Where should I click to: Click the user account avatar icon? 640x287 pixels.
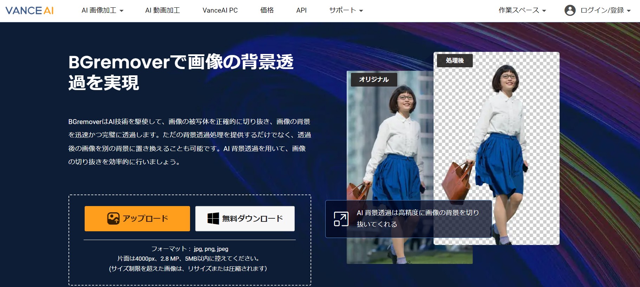click(570, 11)
